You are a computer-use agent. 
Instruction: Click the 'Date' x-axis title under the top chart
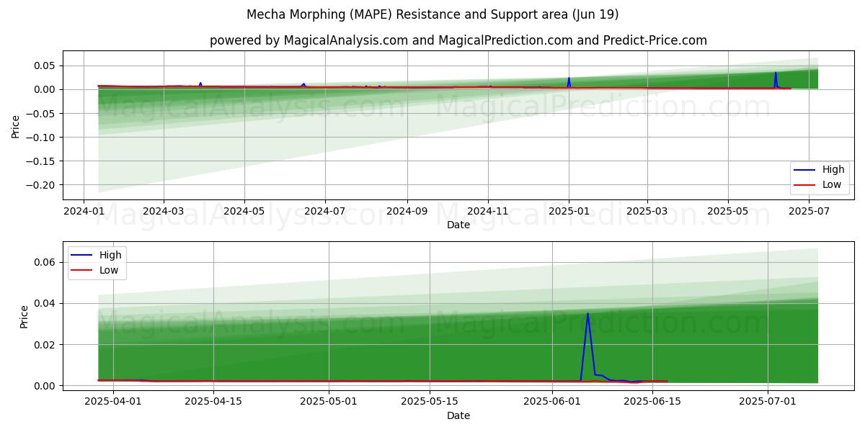pyautogui.click(x=458, y=225)
